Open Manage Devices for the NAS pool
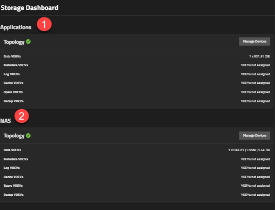This screenshot has width=275, height=210. click(x=254, y=135)
